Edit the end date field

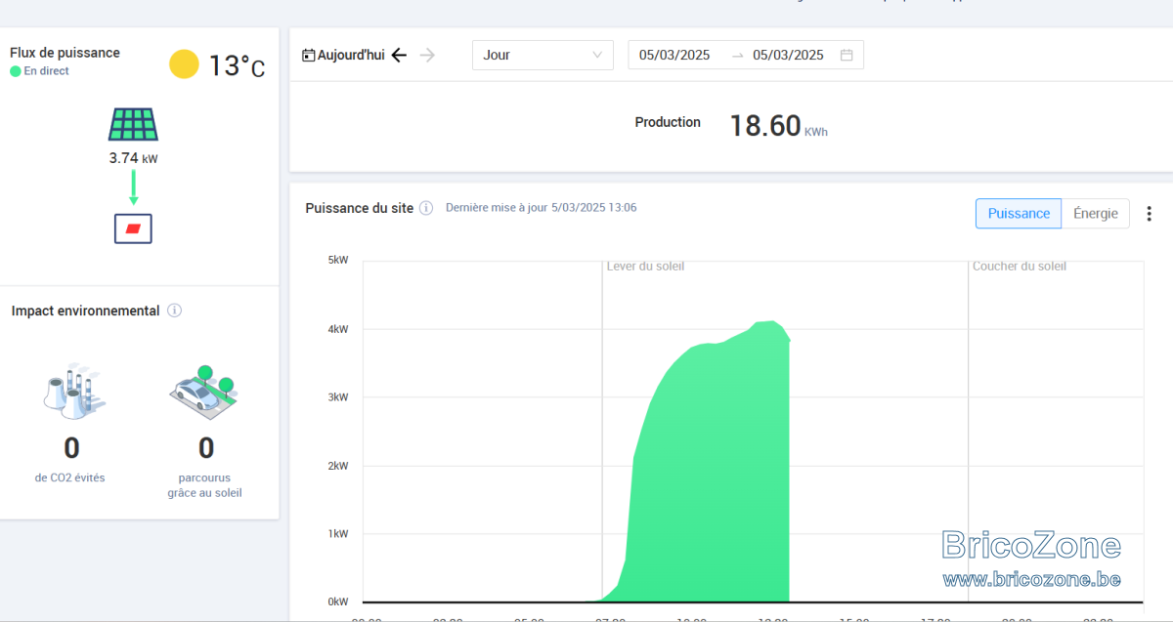tap(788, 55)
